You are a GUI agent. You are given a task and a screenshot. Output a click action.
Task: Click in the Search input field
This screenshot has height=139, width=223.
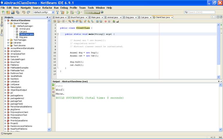[x=204, y=12]
